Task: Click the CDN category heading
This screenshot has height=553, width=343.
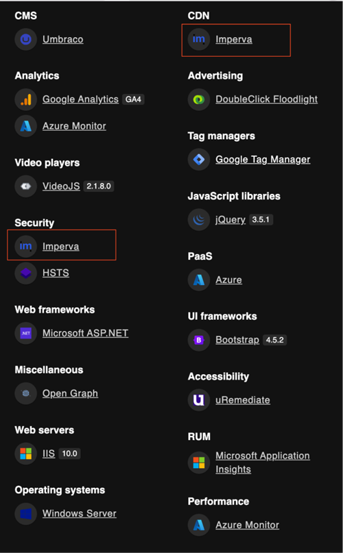Action: pos(198,16)
